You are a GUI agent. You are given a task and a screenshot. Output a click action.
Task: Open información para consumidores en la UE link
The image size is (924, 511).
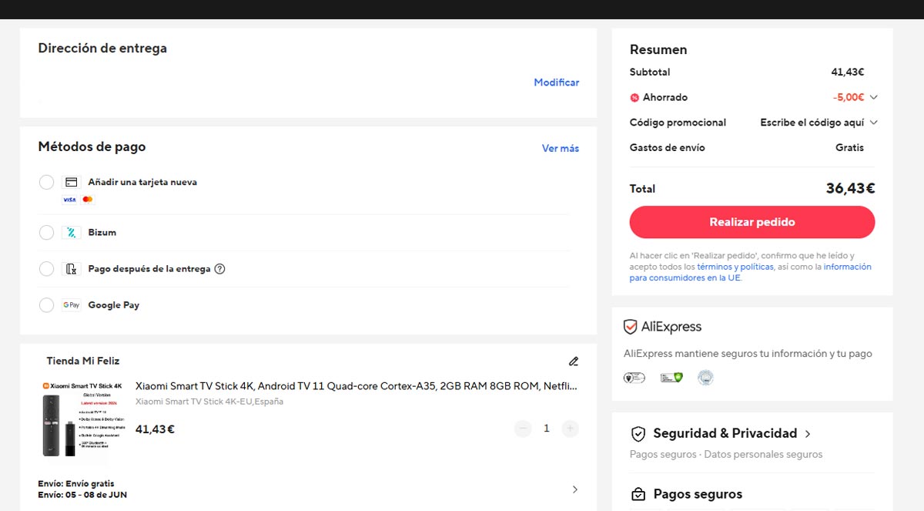pos(751,272)
